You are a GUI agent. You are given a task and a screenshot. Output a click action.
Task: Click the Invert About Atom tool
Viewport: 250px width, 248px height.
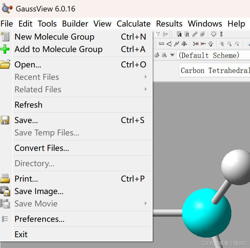[211, 44]
